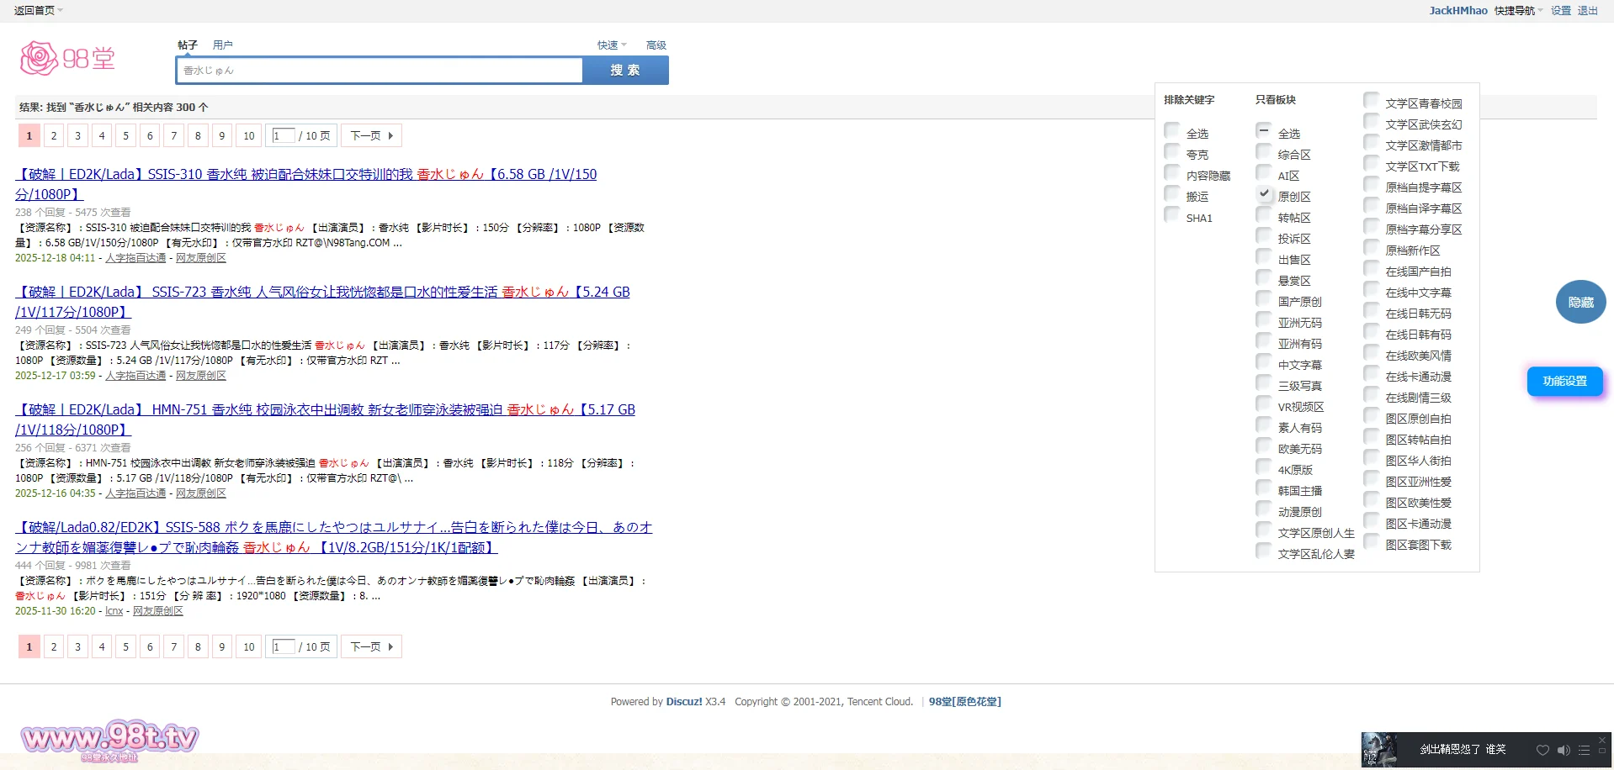Open the music player playlist icon
This screenshot has width=1614, height=770.
click(1584, 750)
